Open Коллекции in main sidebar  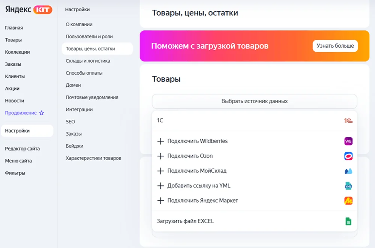pos(18,52)
